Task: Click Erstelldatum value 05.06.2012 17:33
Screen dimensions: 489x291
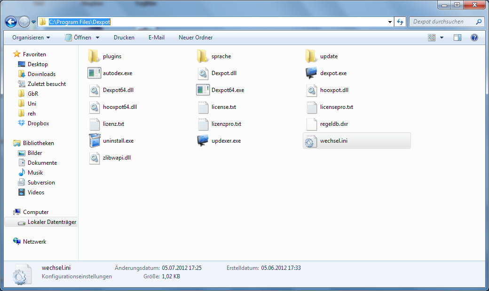Action: point(281,268)
